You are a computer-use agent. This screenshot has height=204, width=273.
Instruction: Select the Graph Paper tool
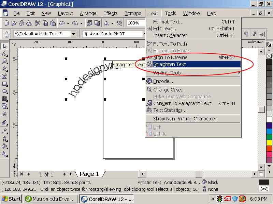tap(4, 99)
